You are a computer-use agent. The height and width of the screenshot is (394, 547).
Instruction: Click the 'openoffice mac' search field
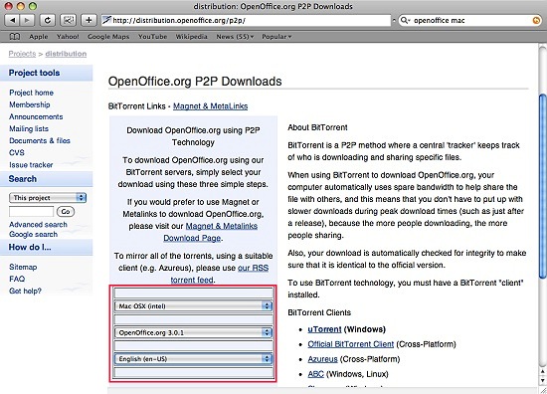[469, 20]
